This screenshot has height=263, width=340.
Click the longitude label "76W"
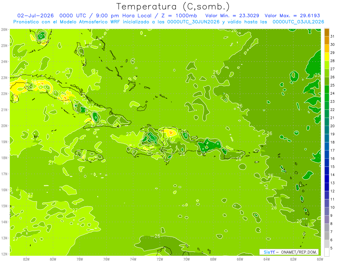[x=106, y=259]
